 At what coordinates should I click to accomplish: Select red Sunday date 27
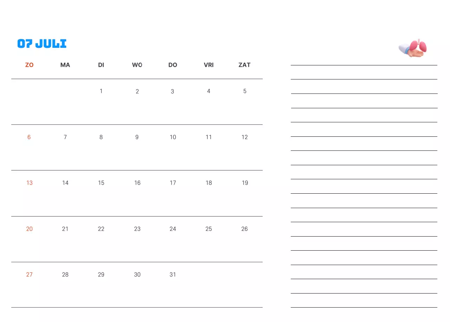(x=30, y=275)
